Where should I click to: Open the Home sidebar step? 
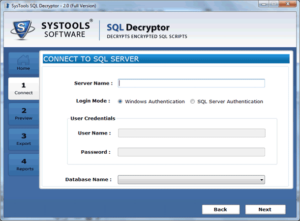(x=24, y=63)
